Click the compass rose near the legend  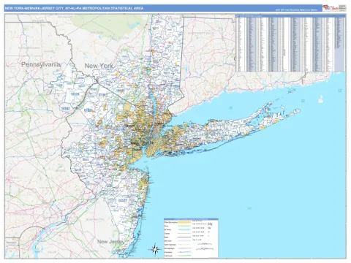pyautogui.click(x=155, y=249)
